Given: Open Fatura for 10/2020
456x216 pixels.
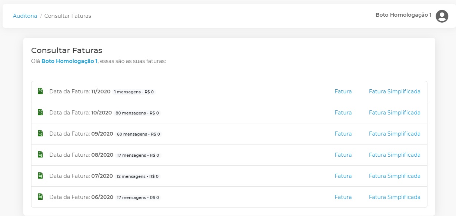Looking at the screenshot, I should (x=343, y=113).
